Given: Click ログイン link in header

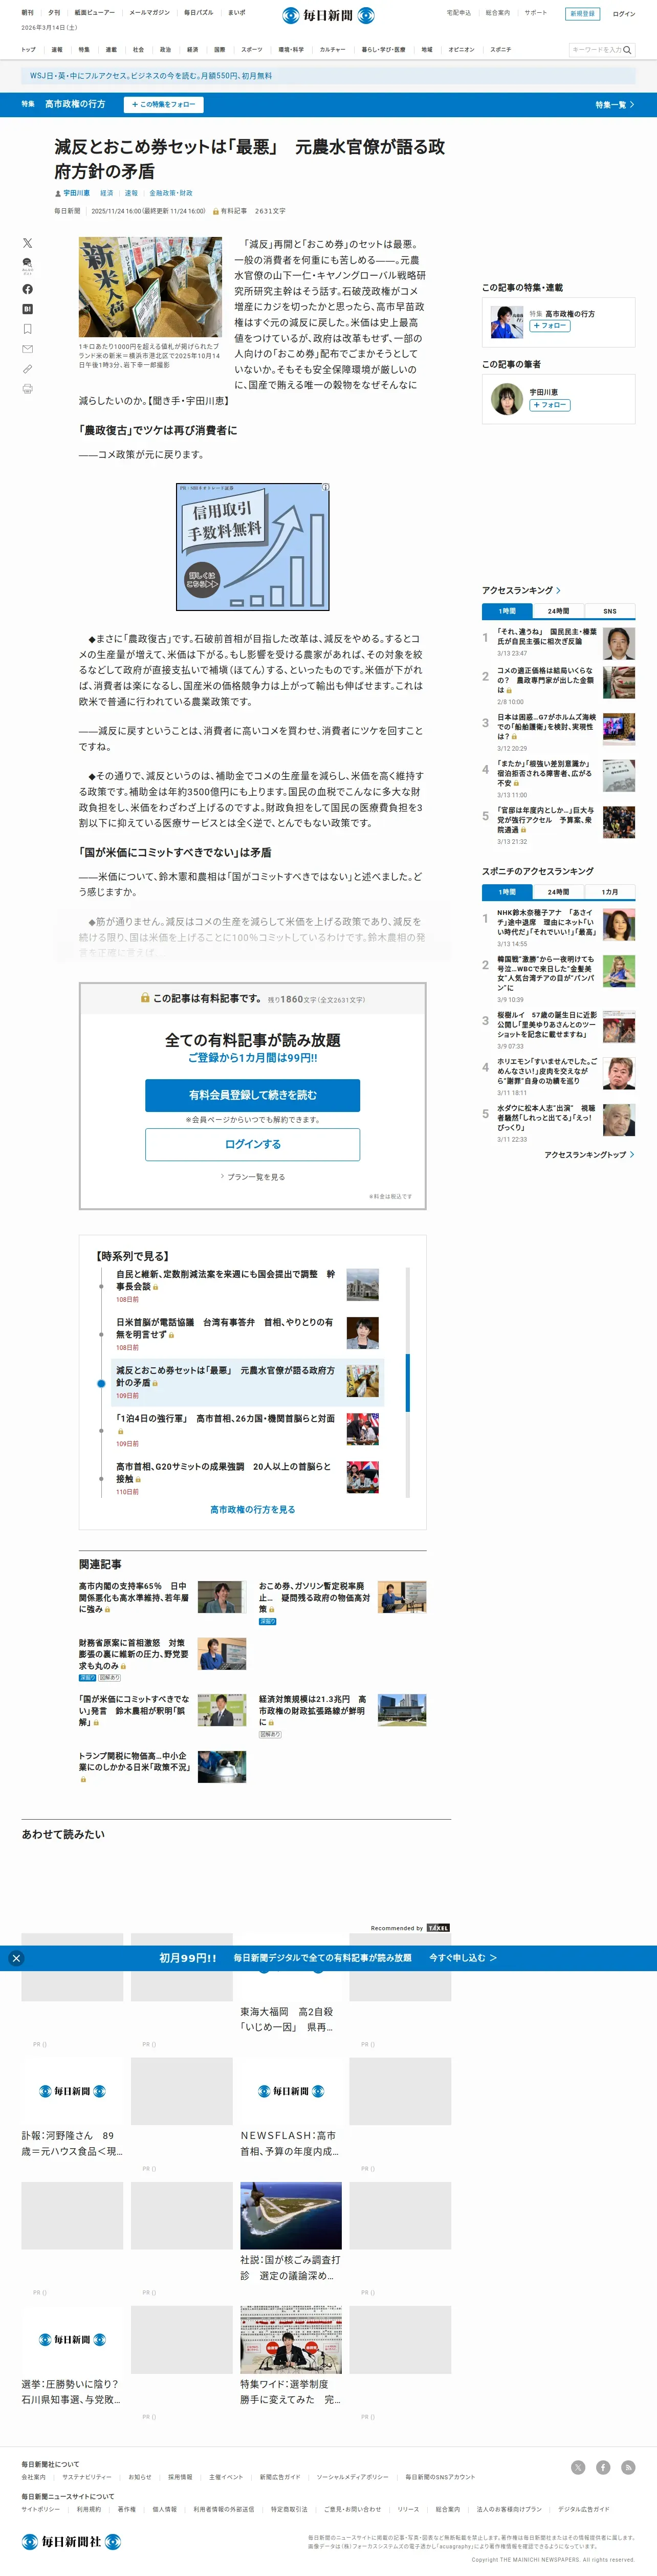Looking at the screenshot, I should click(x=623, y=14).
